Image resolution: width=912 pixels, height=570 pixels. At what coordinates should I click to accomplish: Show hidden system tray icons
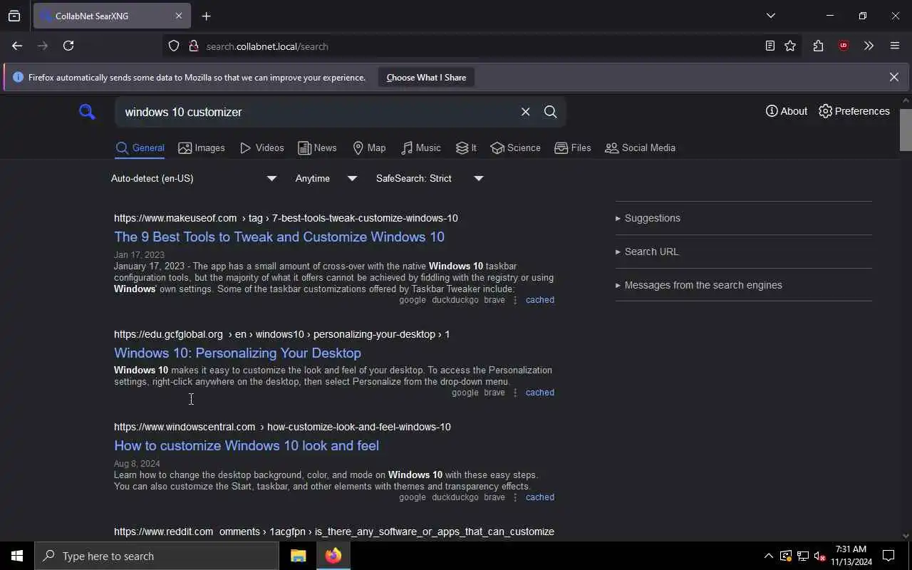tap(768, 556)
